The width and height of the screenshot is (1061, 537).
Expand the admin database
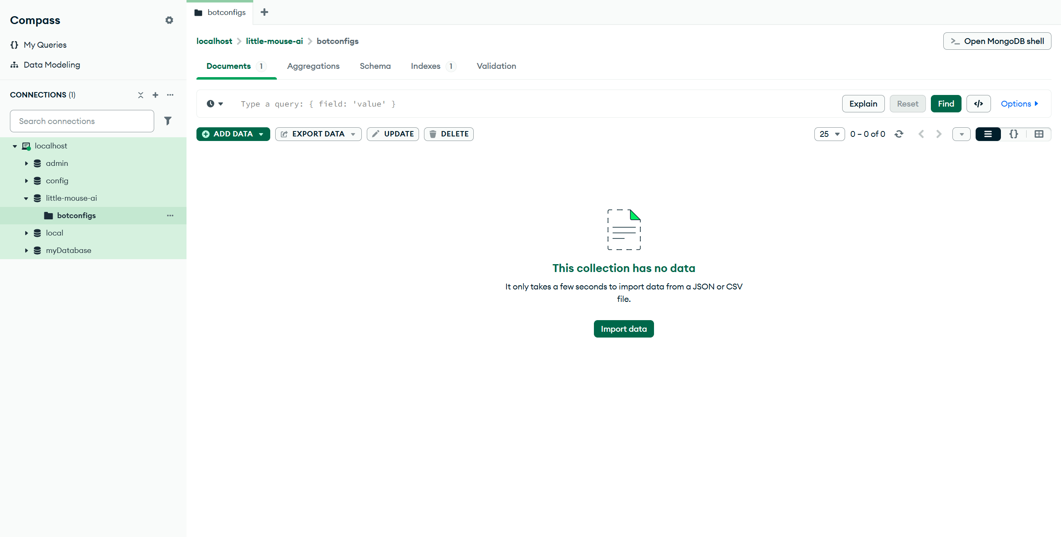pos(26,163)
